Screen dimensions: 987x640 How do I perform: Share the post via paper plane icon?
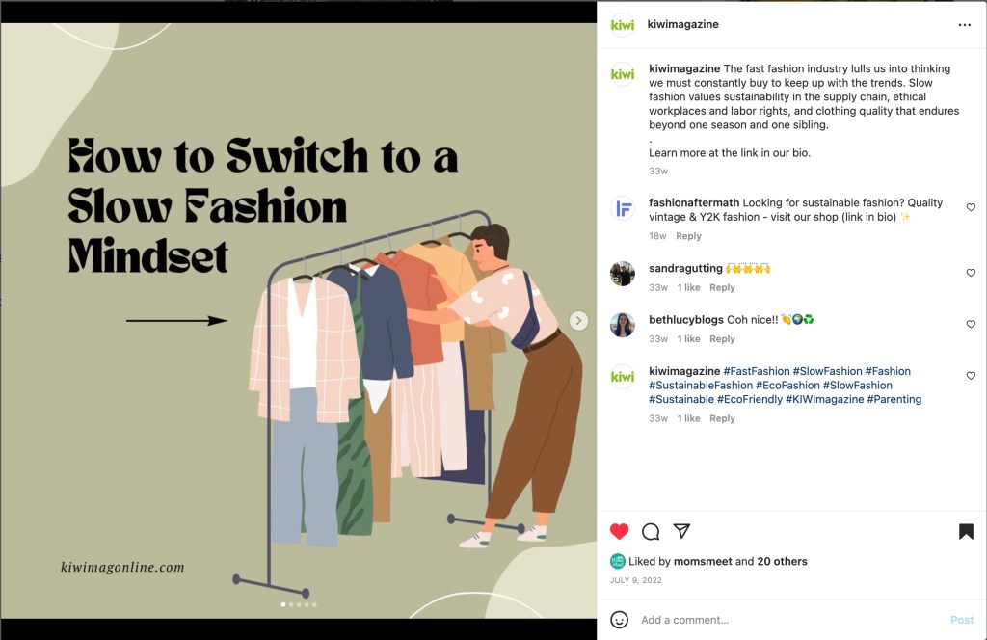pos(681,531)
